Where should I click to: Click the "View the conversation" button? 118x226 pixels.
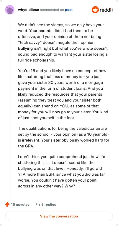(59, 216)
